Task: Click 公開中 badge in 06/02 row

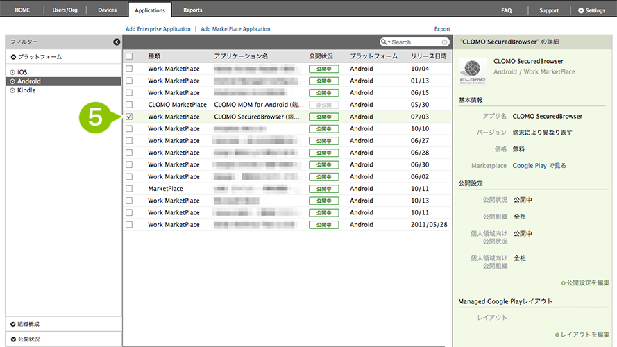Action: click(324, 177)
